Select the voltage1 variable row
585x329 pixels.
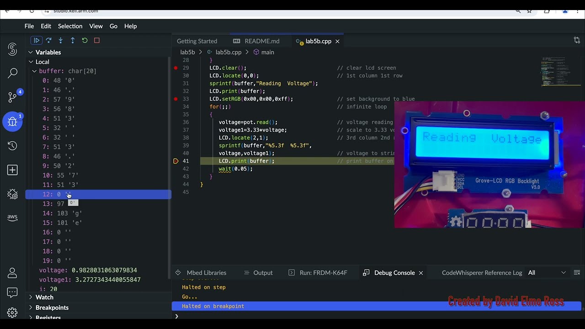[x=90, y=280]
